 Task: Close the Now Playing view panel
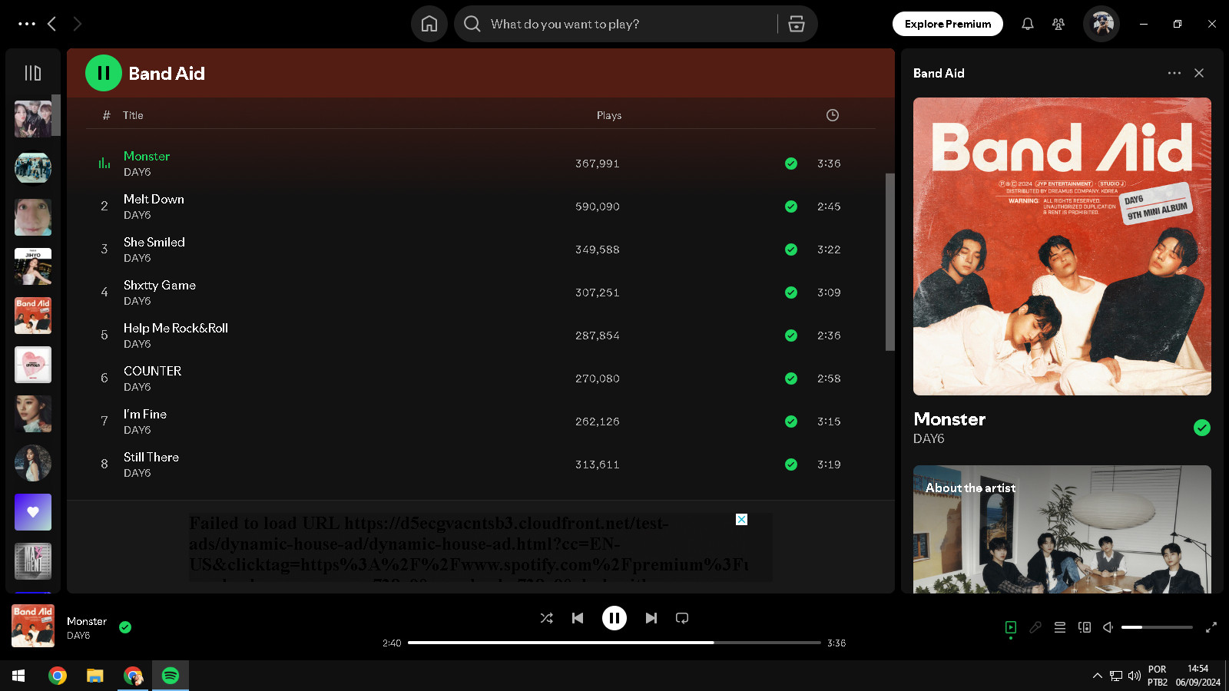[1199, 73]
